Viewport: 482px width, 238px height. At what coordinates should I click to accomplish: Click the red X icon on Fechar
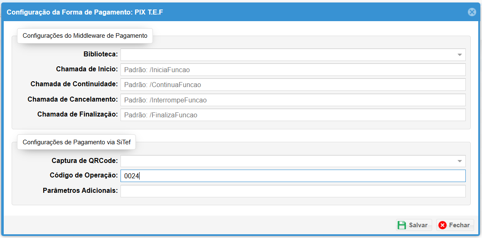pyautogui.click(x=443, y=225)
